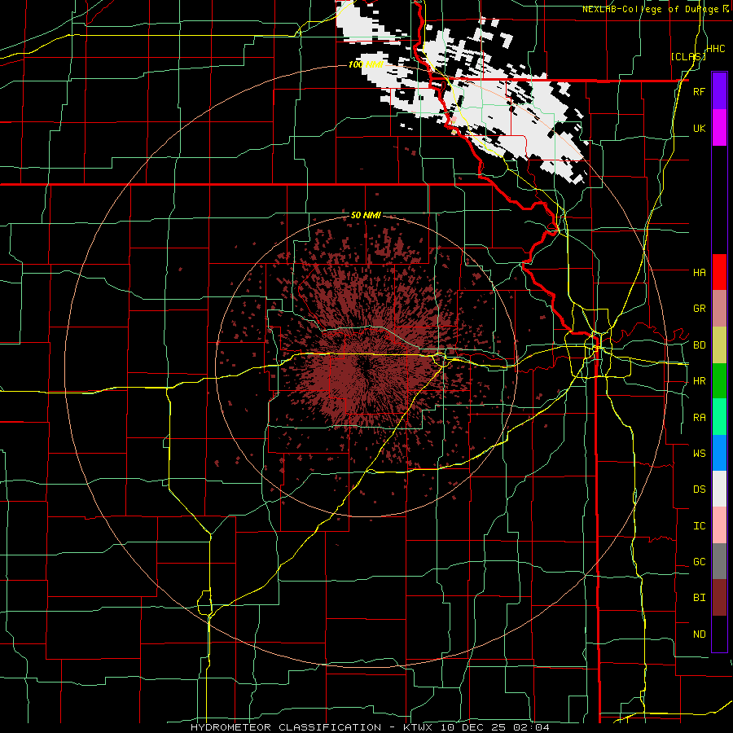Click the 100 NMI range ring label
The image size is (733, 733).
coord(366,64)
